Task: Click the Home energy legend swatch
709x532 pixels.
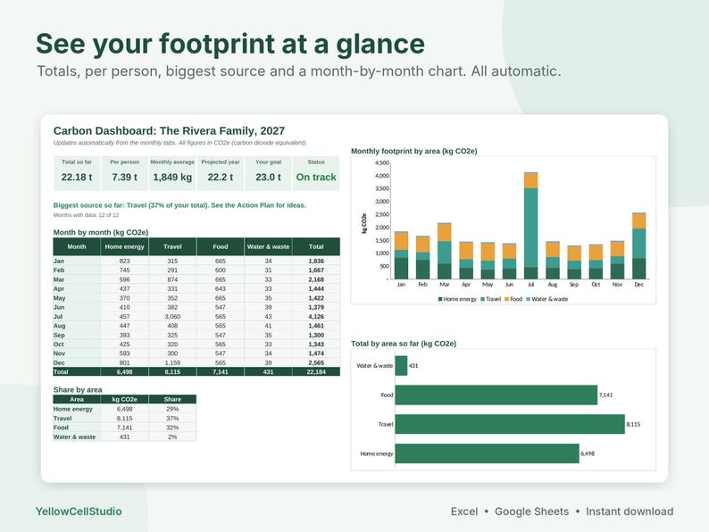Action: [440, 299]
